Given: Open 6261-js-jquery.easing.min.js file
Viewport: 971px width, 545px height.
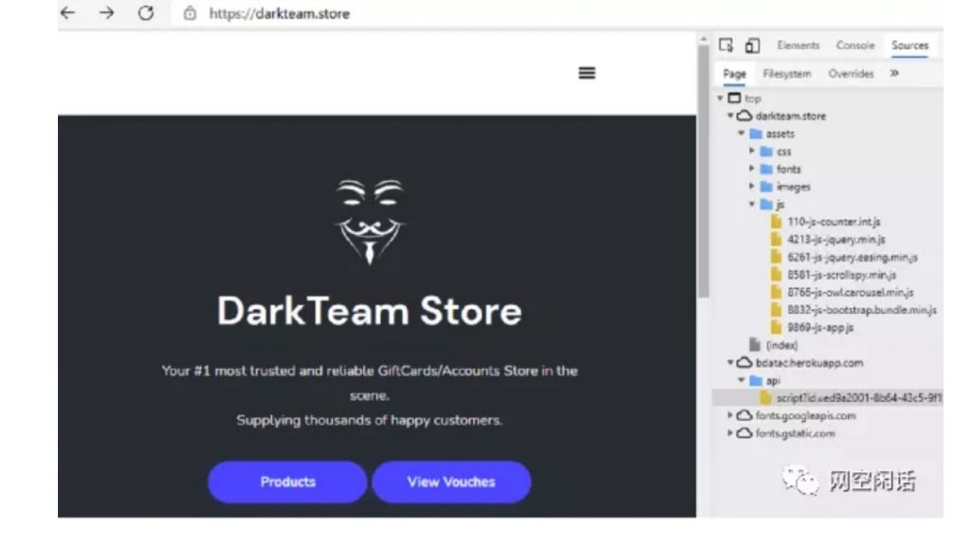Looking at the screenshot, I should pos(852,257).
